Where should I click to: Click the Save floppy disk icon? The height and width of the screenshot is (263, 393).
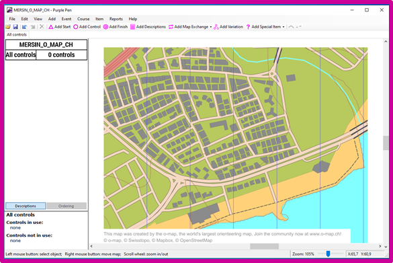point(15,27)
